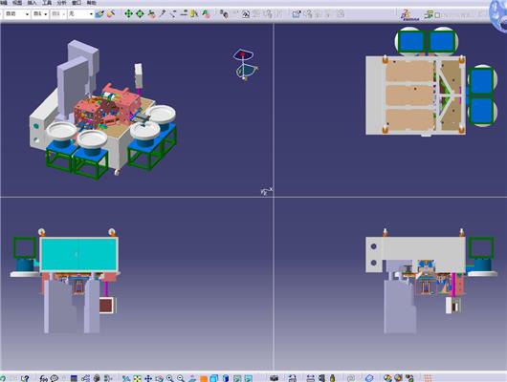Select the green four-arrow Manipulation tool

[128, 13]
